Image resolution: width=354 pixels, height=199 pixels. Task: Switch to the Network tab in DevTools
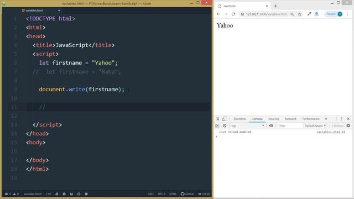tap(290, 119)
